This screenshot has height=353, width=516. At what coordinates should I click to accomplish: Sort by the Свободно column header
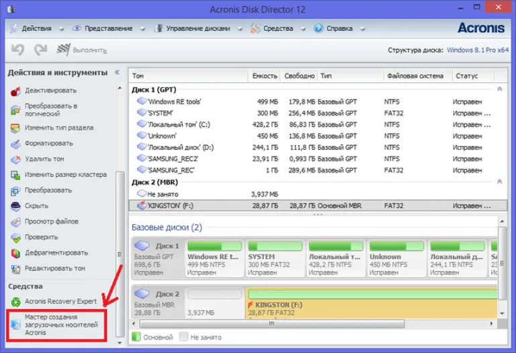(299, 76)
